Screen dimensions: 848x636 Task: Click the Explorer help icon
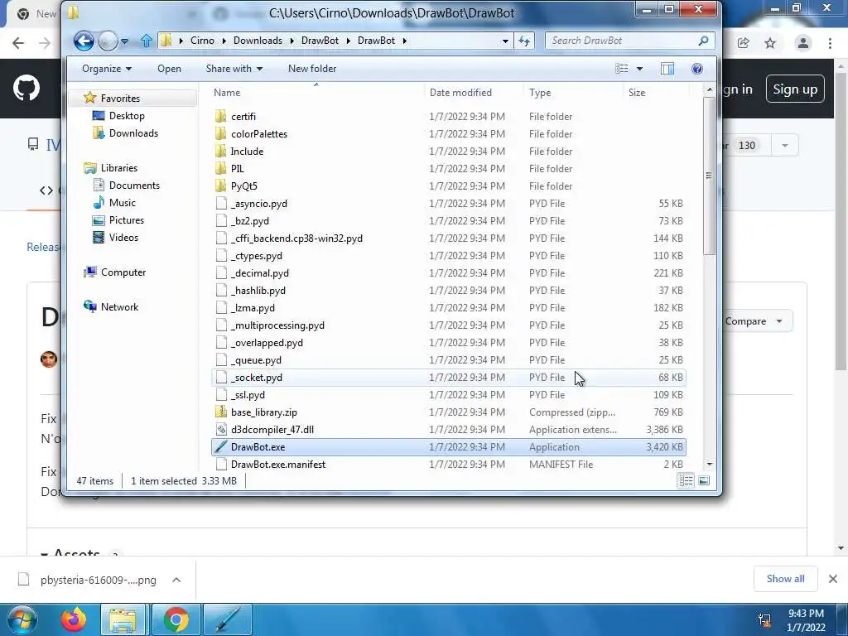(697, 69)
